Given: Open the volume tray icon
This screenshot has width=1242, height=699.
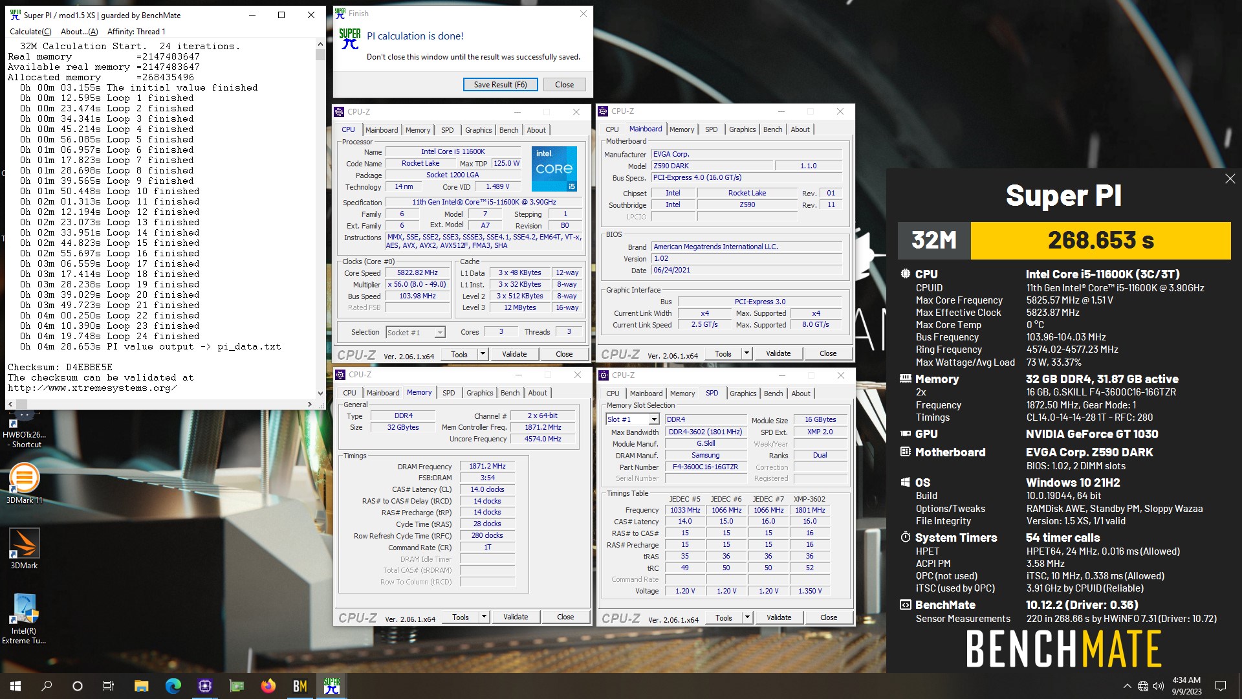Looking at the screenshot, I should click(1159, 686).
